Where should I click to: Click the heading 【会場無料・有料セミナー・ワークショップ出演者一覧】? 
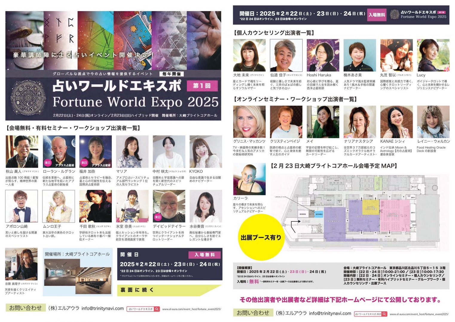point(74,128)
